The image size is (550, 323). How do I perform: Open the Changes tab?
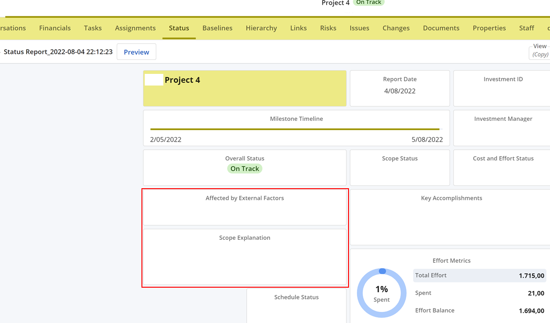396,28
